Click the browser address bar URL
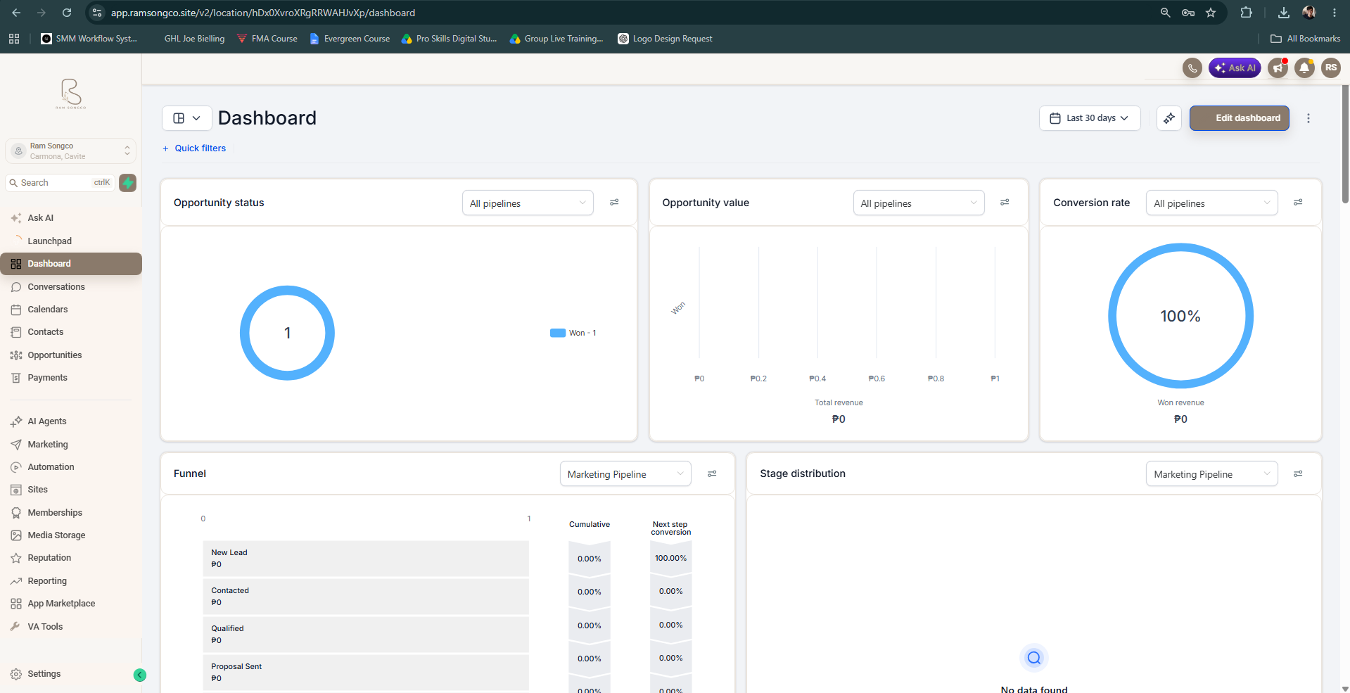The width and height of the screenshot is (1350, 693). click(x=263, y=13)
